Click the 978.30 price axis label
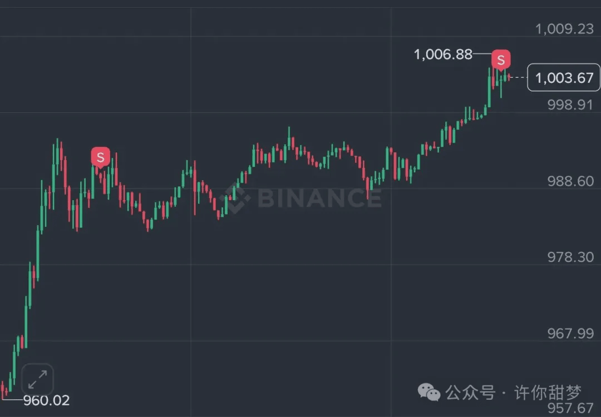 coord(570,257)
